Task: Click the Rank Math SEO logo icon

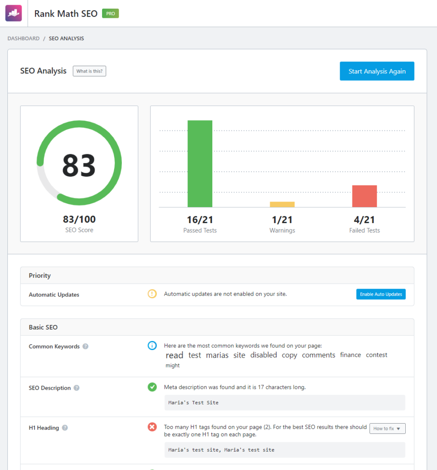Action: (x=13, y=13)
